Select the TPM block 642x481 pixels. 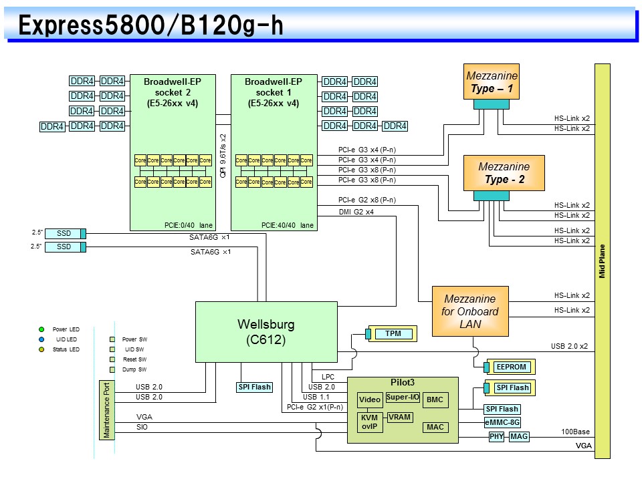[393, 333]
